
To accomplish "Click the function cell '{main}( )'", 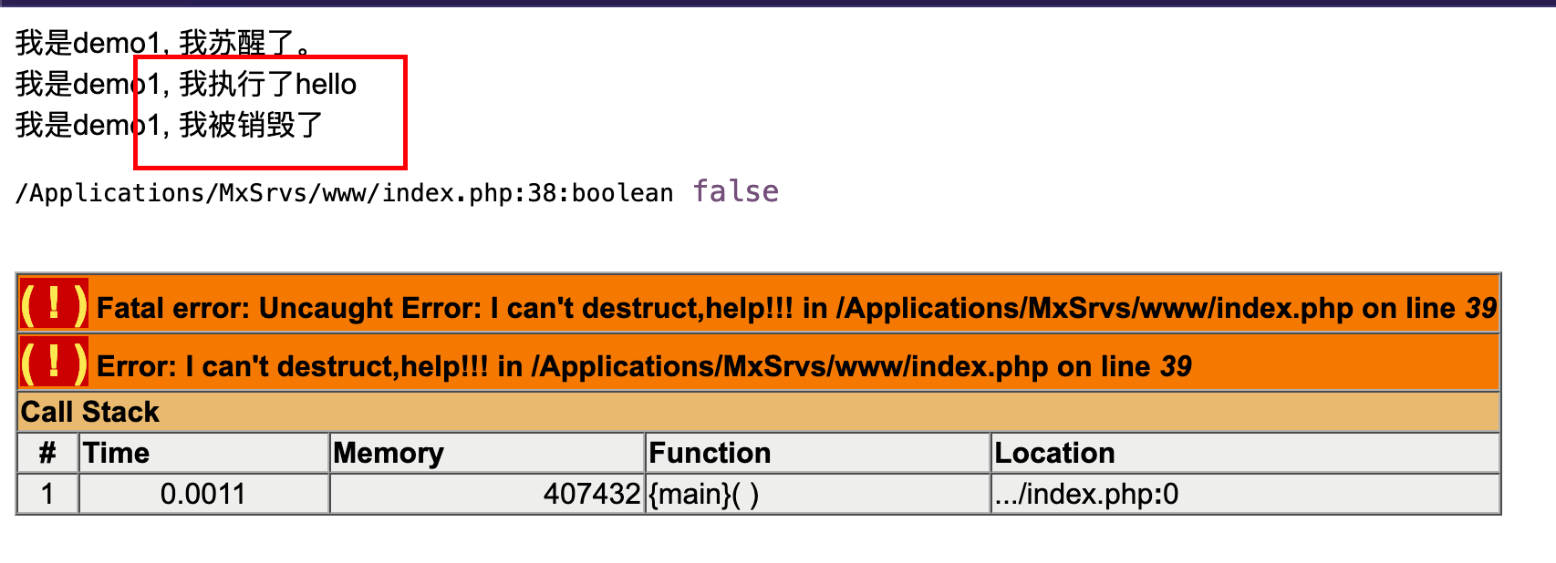I will click(818, 494).
